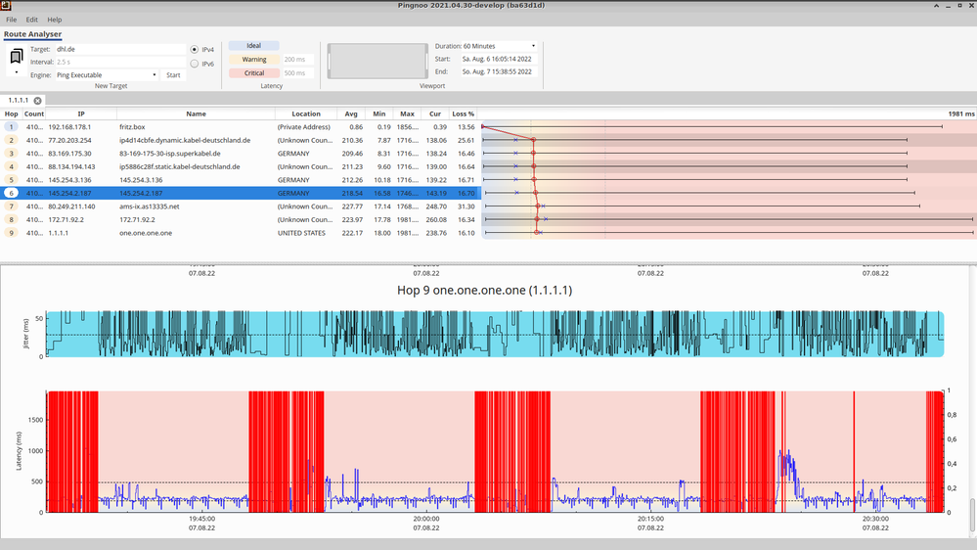Click the hop 9 number badge

coord(11,233)
